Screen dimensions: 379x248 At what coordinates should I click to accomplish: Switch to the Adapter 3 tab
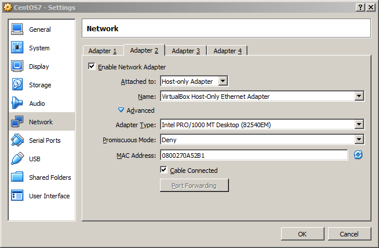186,51
